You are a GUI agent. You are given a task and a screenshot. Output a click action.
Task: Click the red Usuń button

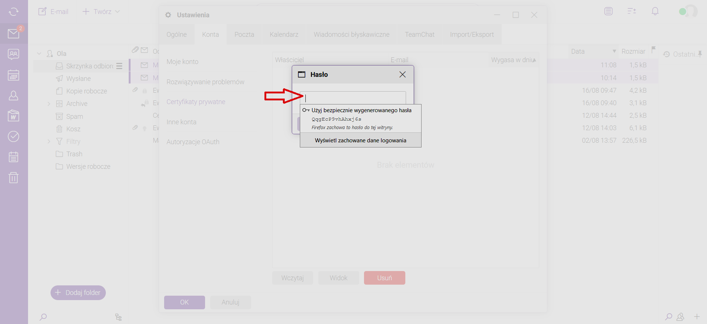[x=384, y=278]
